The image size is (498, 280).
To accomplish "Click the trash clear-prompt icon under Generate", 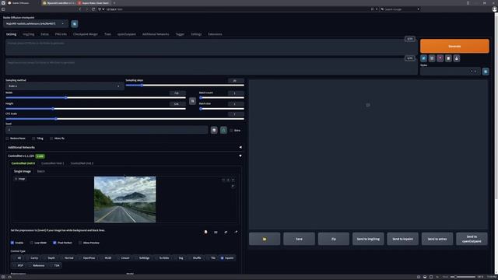I will point(432,58).
